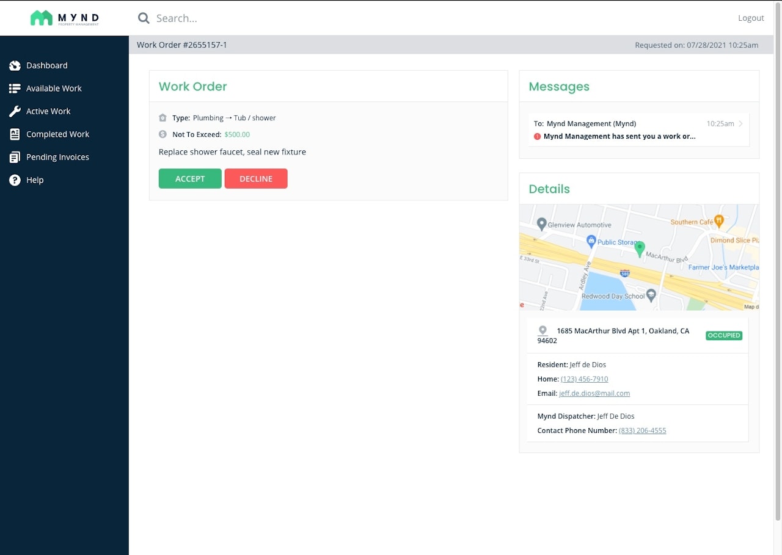Accept the work order
Viewport: 782px width, 555px height.
point(190,179)
